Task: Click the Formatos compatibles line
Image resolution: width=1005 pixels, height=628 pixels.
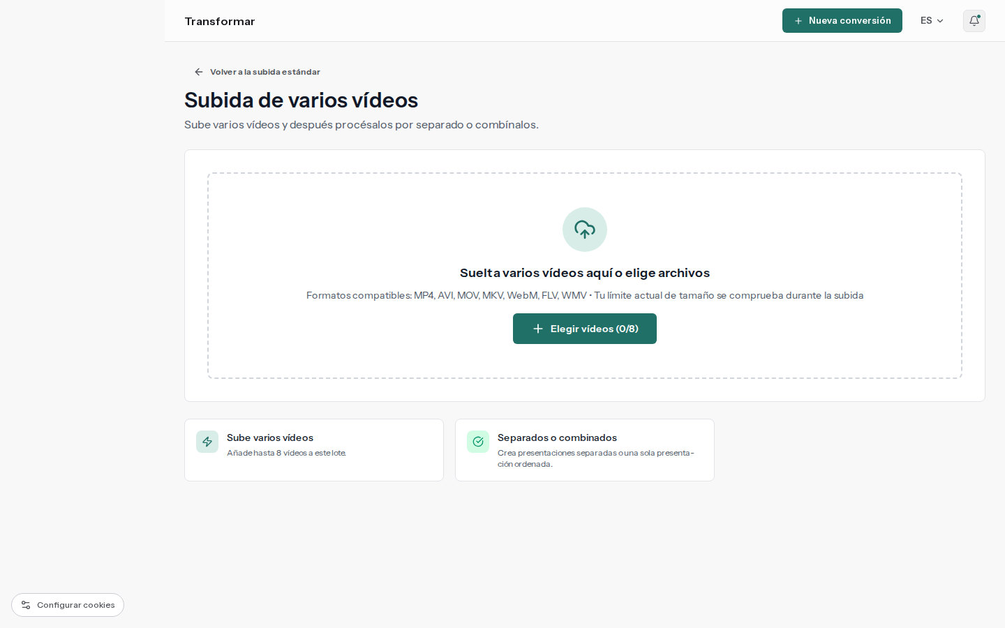Action: pyautogui.click(x=585, y=295)
